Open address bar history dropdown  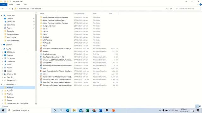coord(167,9)
